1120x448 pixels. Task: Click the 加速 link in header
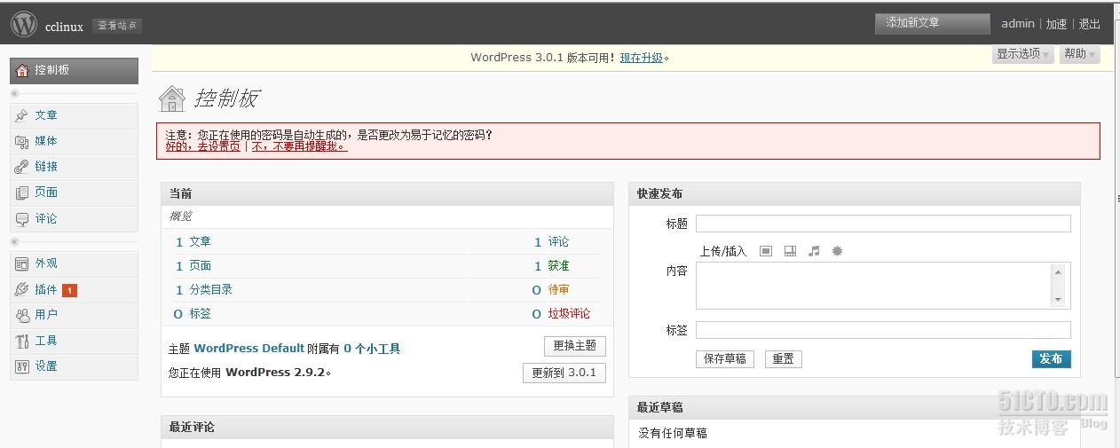[1056, 24]
